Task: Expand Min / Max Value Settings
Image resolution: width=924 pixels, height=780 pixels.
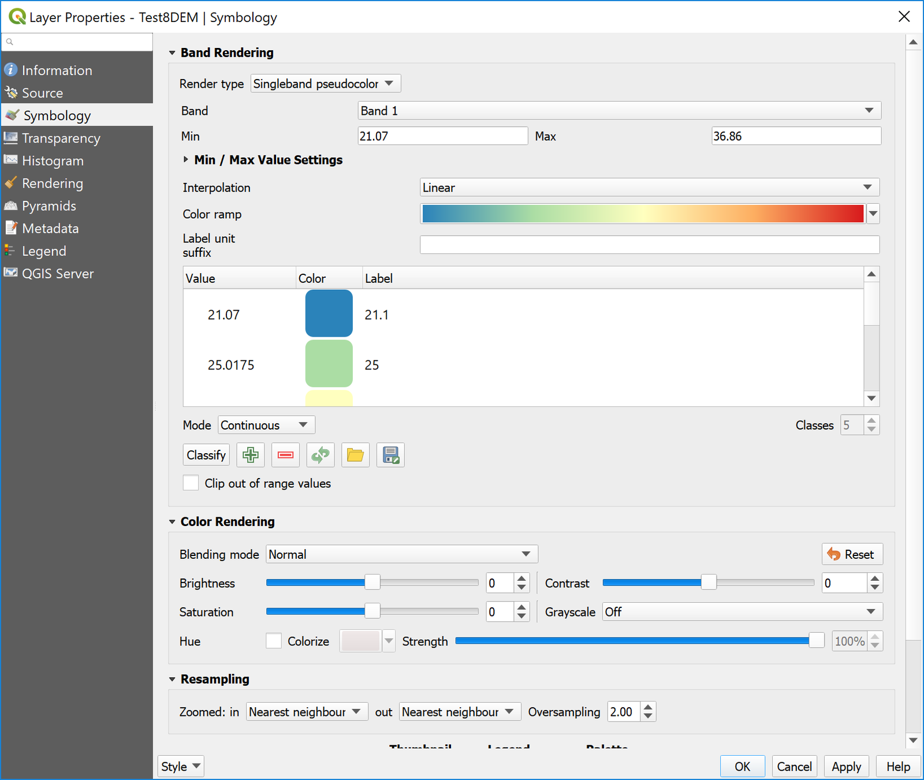Action: pos(186,160)
